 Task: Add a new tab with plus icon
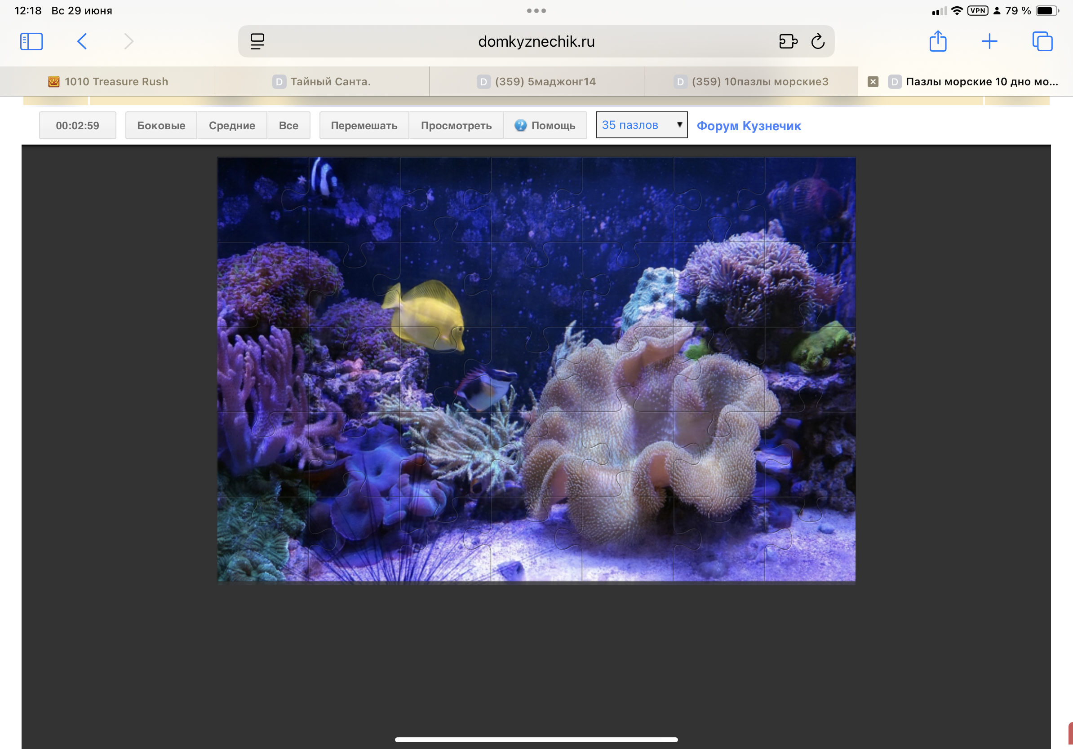[989, 42]
